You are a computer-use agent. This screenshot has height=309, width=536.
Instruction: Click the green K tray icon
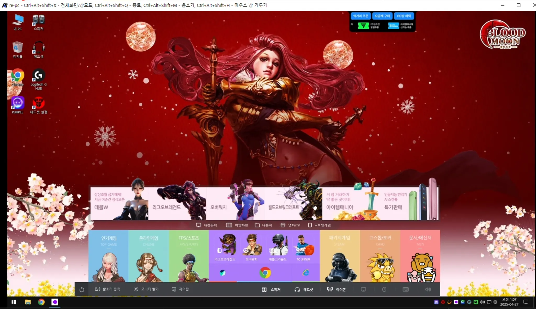click(476, 302)
